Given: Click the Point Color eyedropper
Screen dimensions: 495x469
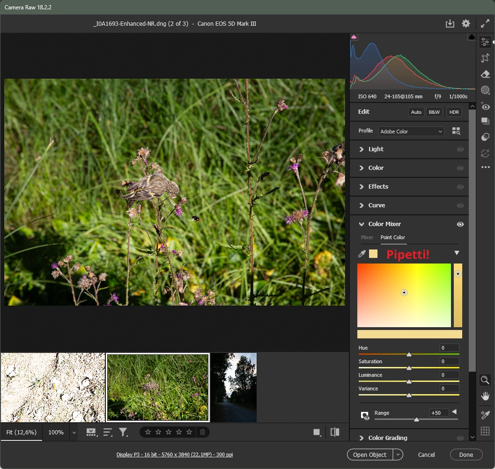Looking at the screenshot, I should pos(362,254).
